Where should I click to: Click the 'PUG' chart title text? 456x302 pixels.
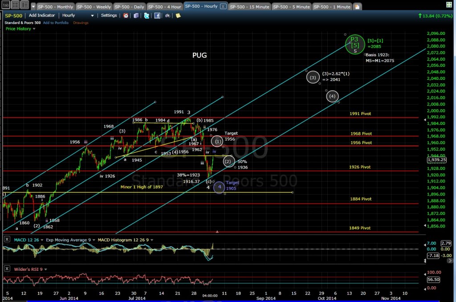coord(199,55)
